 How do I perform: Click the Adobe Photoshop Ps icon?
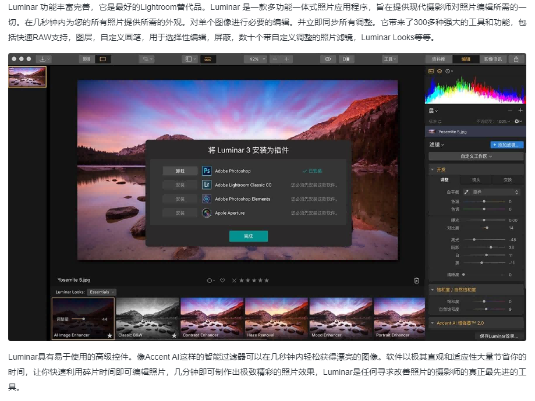(207, 171)
